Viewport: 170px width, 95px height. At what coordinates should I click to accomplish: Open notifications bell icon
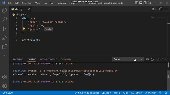pyautogui.click(x=166, y=93)
